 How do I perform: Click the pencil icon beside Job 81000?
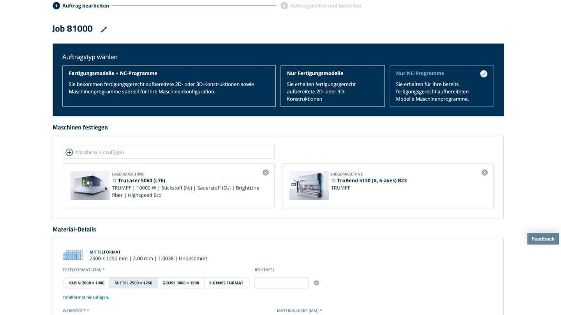click(x=104, y=30)
